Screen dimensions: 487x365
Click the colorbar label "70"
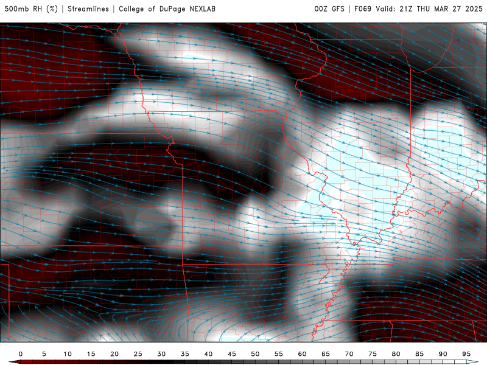(x=349, y=354)
